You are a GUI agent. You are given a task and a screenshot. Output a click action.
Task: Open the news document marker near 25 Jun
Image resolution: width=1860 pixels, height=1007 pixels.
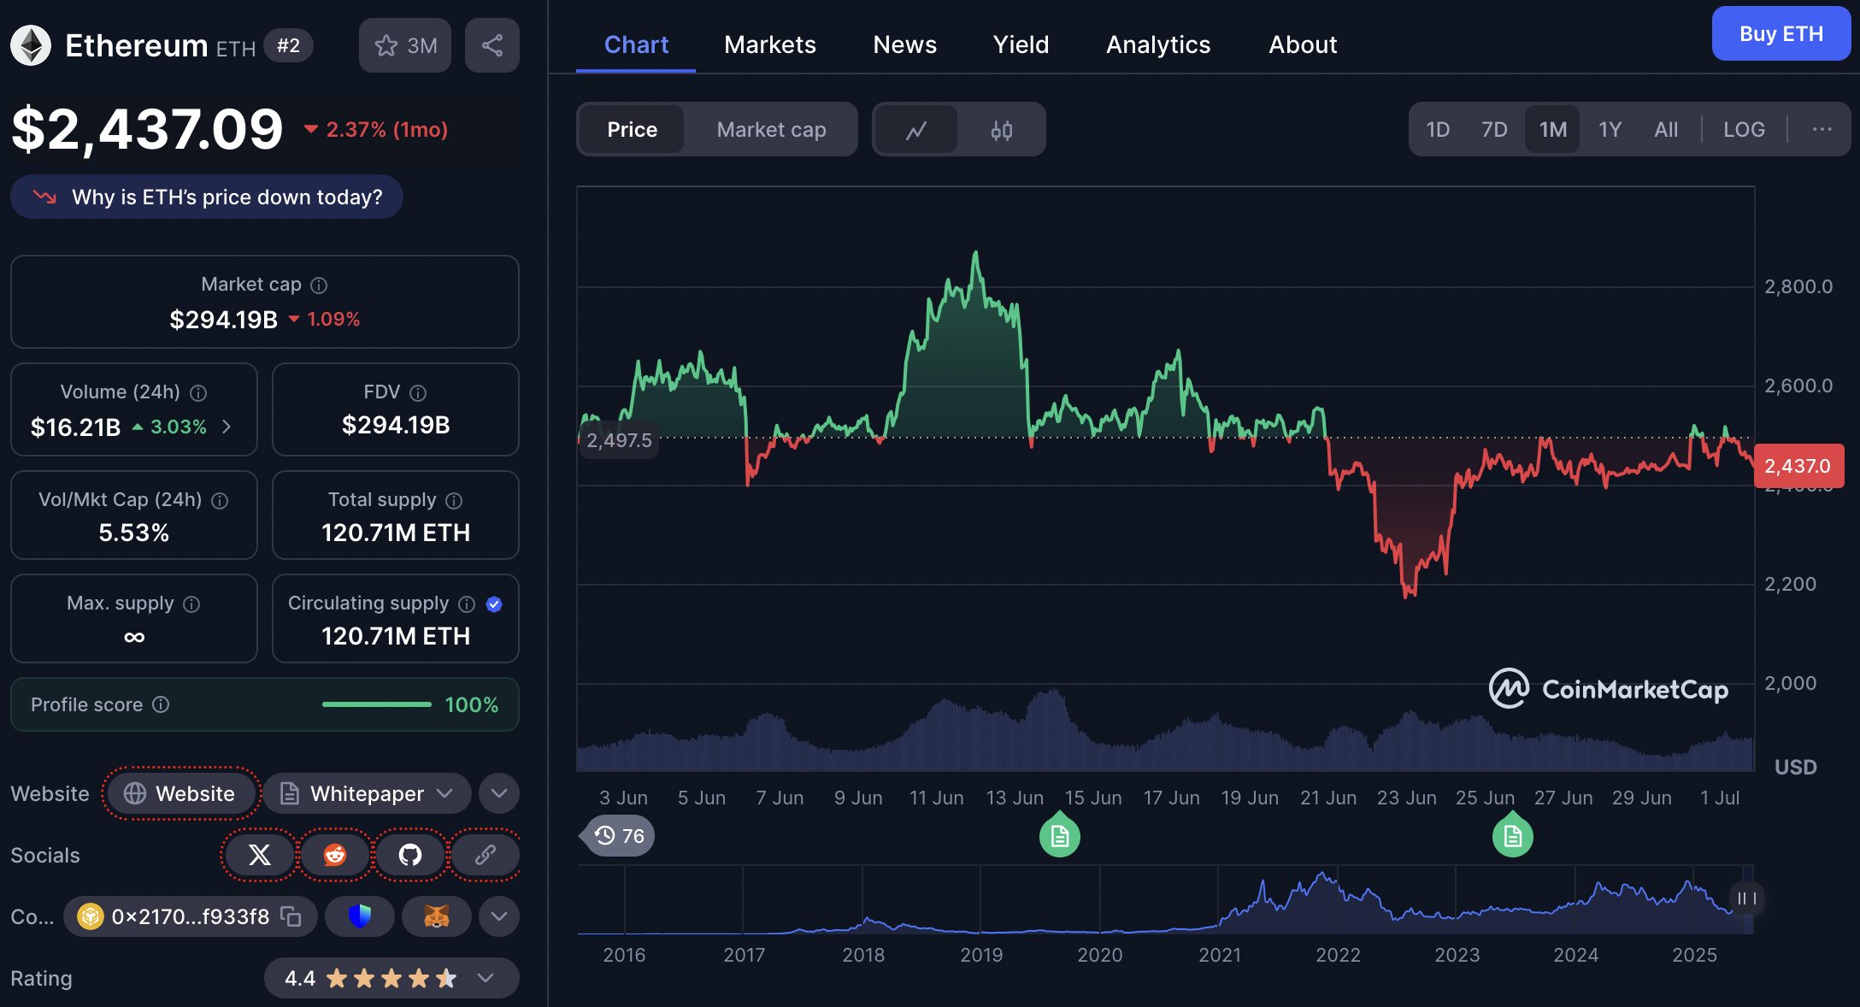[x=1513, y=836]
